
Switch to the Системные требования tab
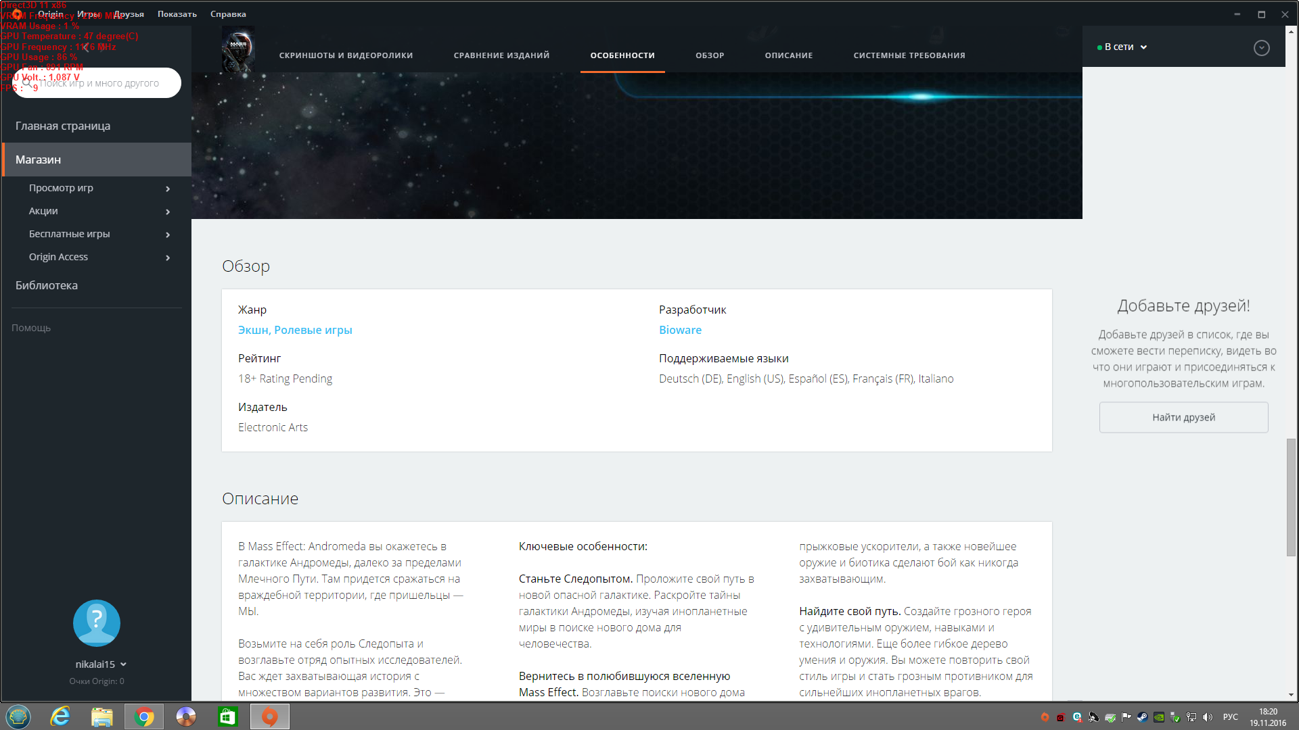tap(909, 55)
